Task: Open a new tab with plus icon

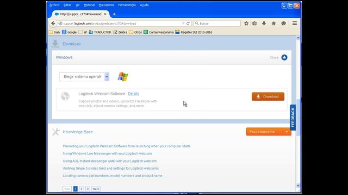Action: tap(114, 14)
